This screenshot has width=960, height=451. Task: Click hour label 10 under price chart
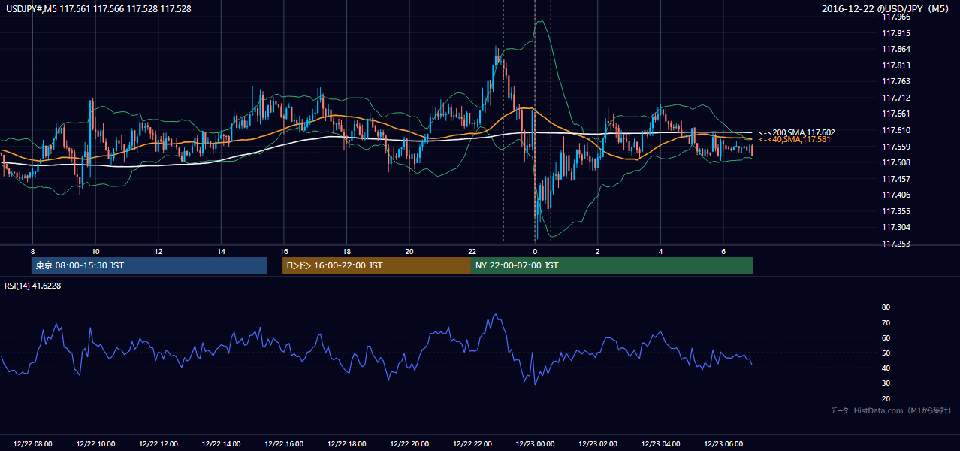(95, 251)
